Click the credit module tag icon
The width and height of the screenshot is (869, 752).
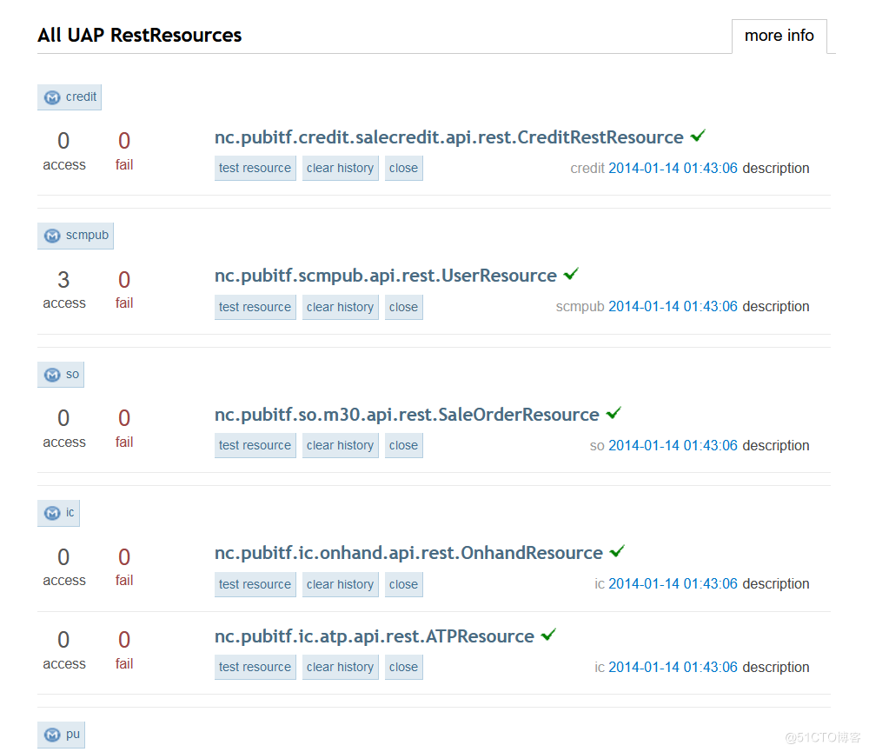click(53, 97)
